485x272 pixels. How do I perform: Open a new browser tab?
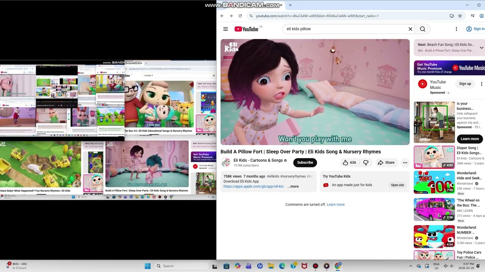pyautogui.click(x=290, y=5)
